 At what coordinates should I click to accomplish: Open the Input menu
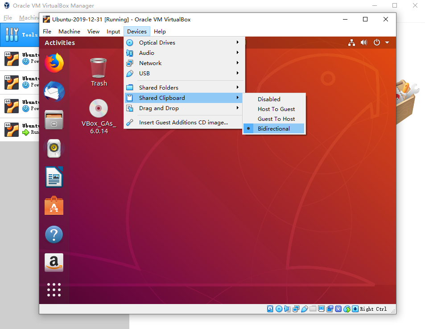[x=113, y=32]
